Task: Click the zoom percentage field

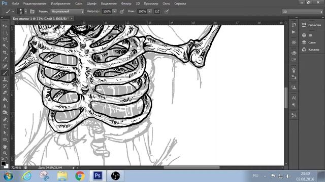Action: [x=17, y=168]
